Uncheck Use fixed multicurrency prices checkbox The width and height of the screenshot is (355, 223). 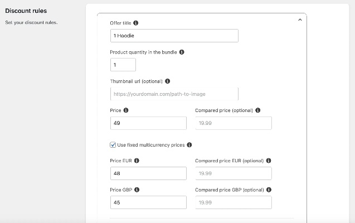(x=114, y=145)
